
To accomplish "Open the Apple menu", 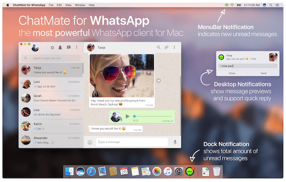I will click(x=8, y=5).
